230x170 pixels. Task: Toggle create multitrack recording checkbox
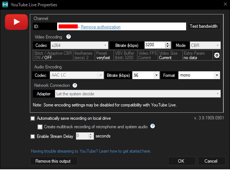(40, 127)
